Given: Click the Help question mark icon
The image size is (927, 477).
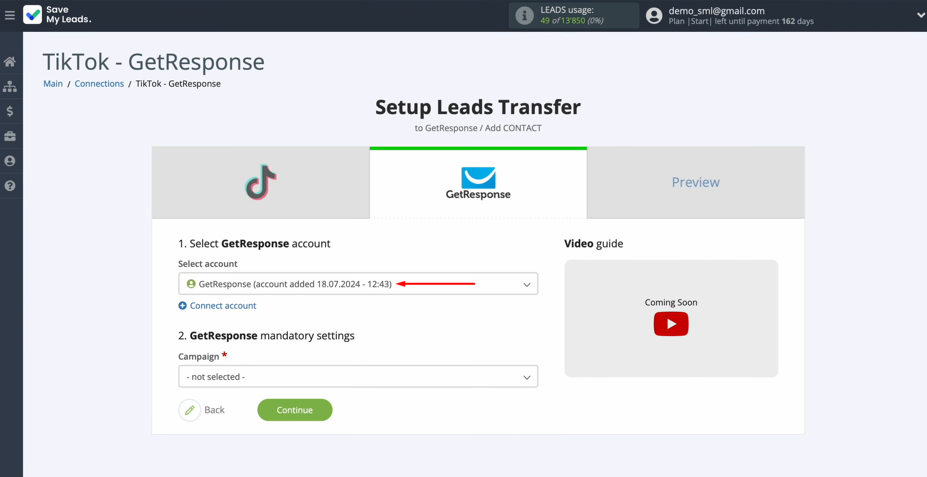Looking at the screenshot, I should [10, 186].
